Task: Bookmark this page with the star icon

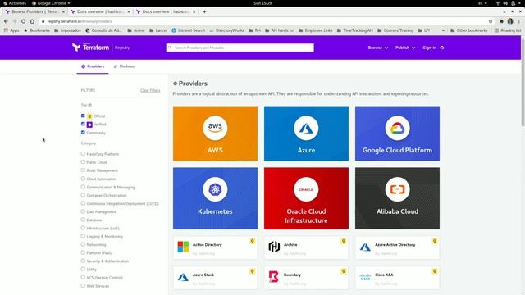Action: coord(491,21)
